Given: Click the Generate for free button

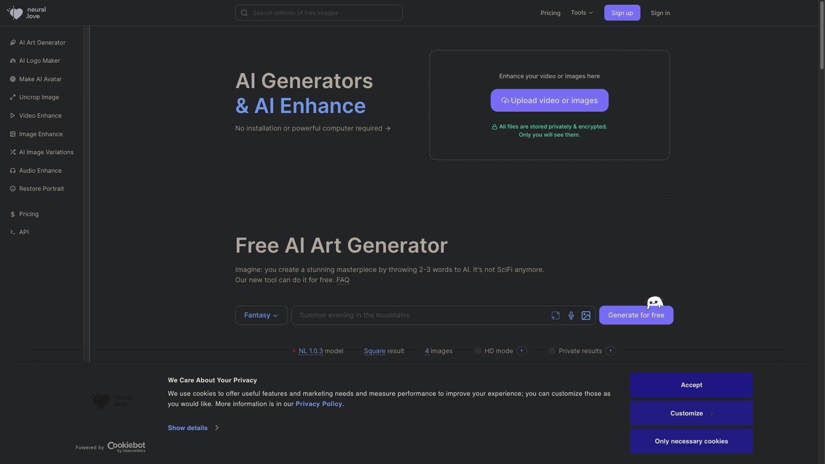Looking at the screenshot, I should coord(636,315).
